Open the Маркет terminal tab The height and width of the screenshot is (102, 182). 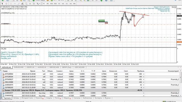pyautogui.click(x=67, y=98)
